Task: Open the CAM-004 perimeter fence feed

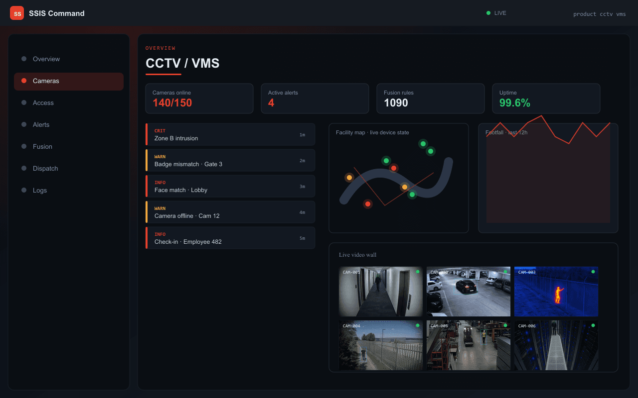Action: coord(381,345)
